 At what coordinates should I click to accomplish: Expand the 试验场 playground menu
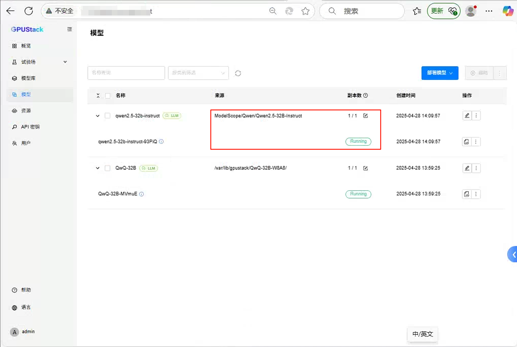click(x=40, y=62)
